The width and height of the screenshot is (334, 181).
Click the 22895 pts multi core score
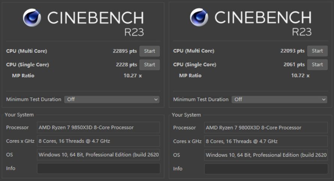tap(125, 51)
